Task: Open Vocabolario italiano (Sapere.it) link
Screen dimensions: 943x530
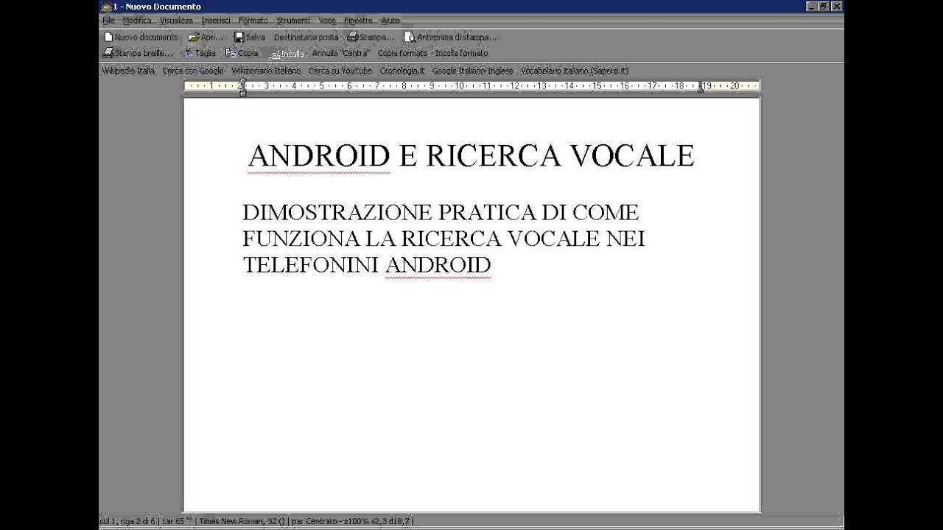Action: click(575, 71)
